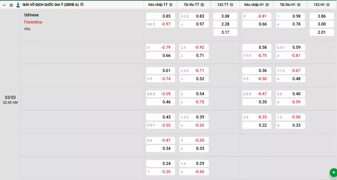Mark Serie A league as favorite star
This screenshot has height=180, width=337.
click(11, 5)
